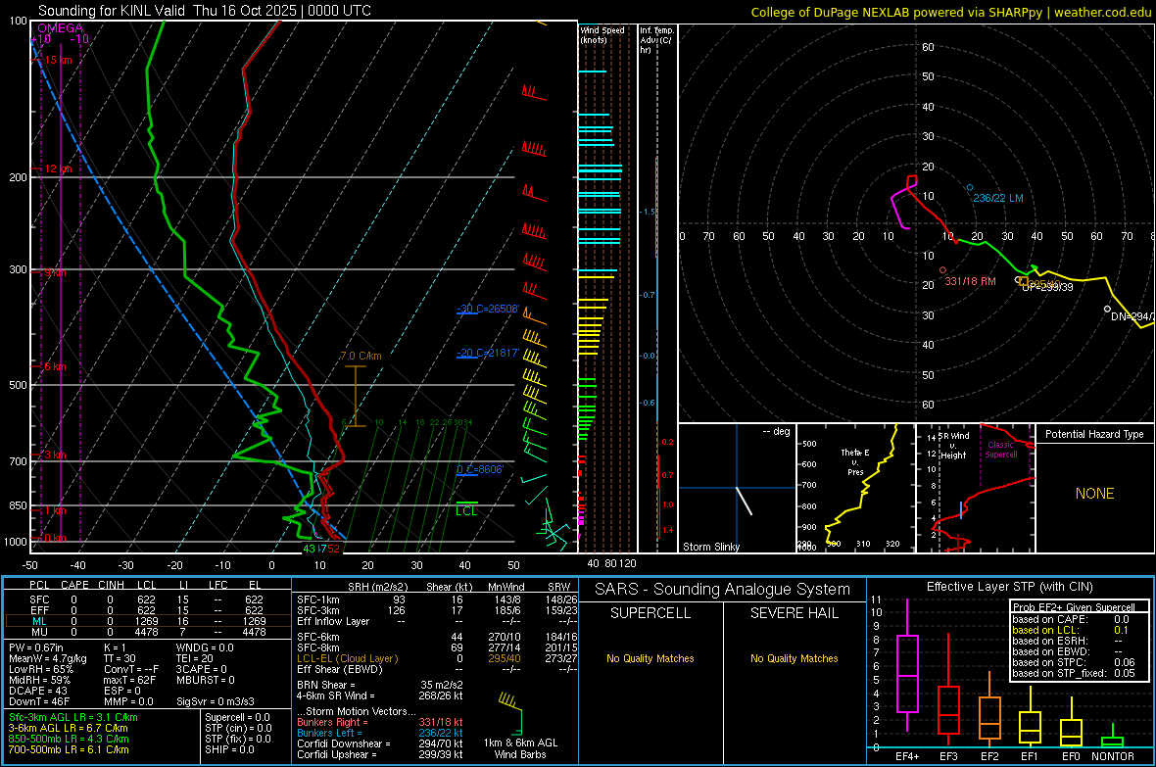This screenshot has width=1156, height=767.
Task: Click the SFC-1km shear row label
Action: (317, 599)
